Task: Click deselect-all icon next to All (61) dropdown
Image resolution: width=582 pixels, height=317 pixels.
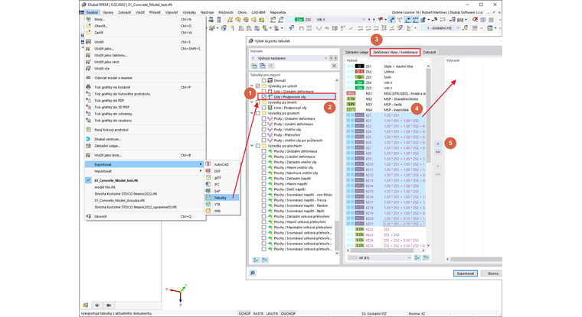Action: click(x=426, y=257)
